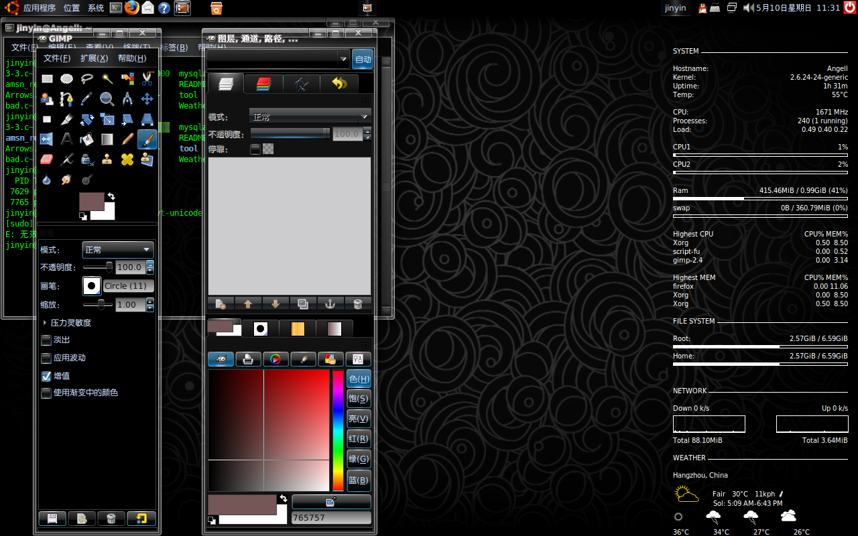The height and width of the screenshot is (536, 858).
Task: Select the Paths pen tool
Action: (67, 99)
